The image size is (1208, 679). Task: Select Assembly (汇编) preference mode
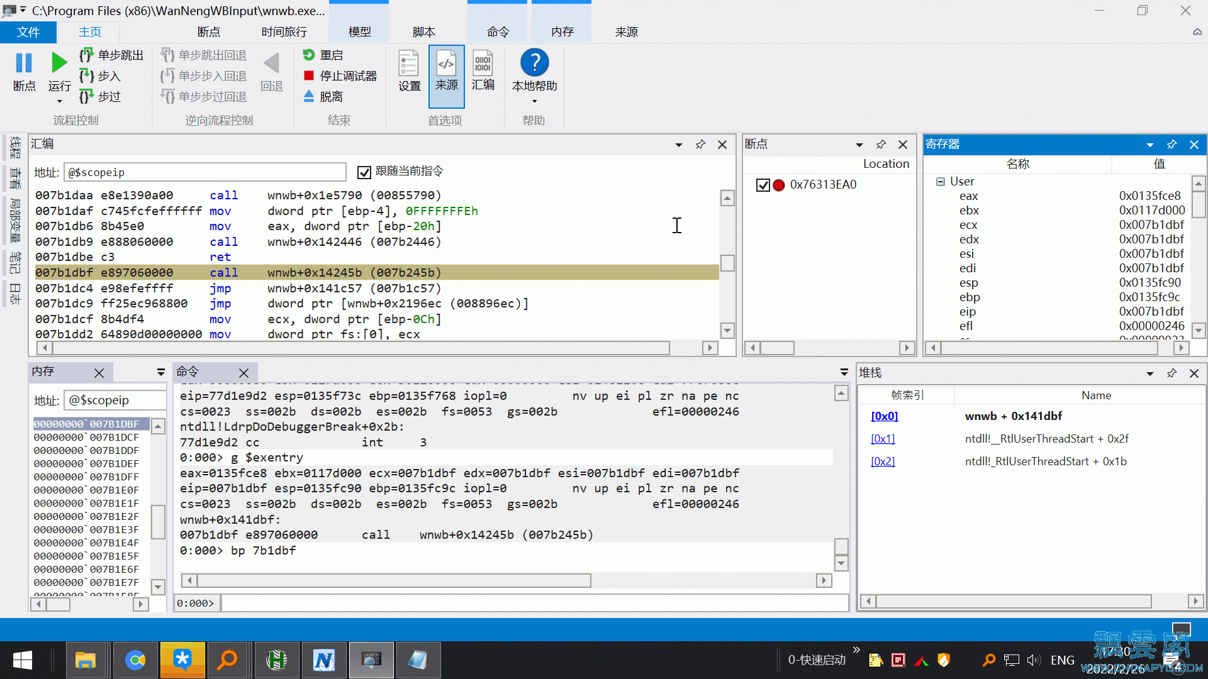(x=483, y=71)
